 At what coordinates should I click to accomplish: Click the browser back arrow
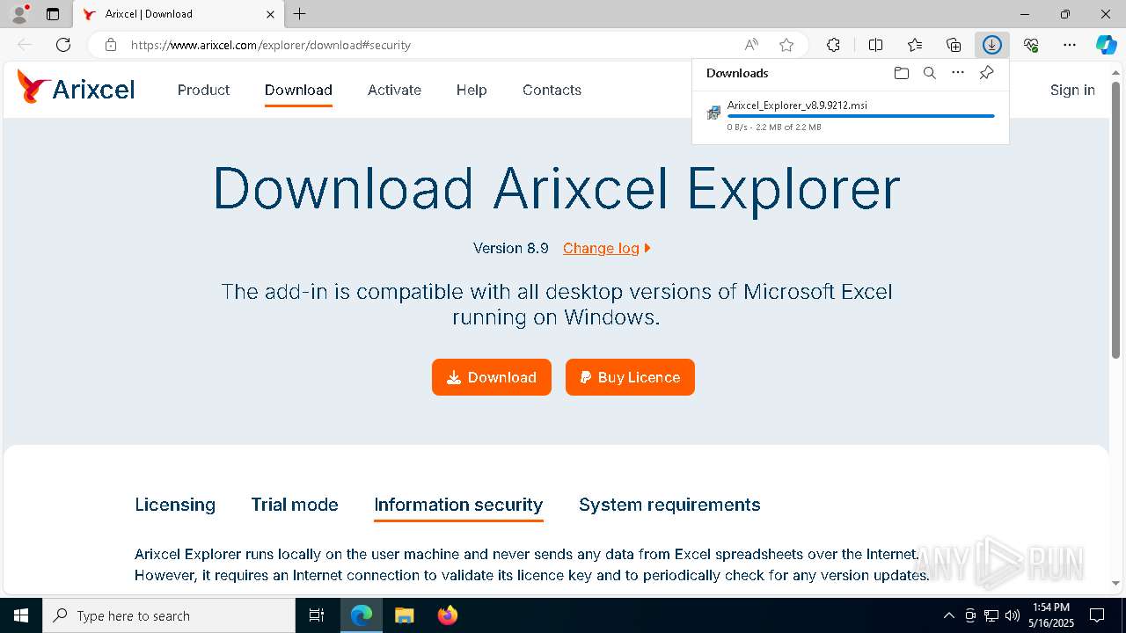pos(25,45)
